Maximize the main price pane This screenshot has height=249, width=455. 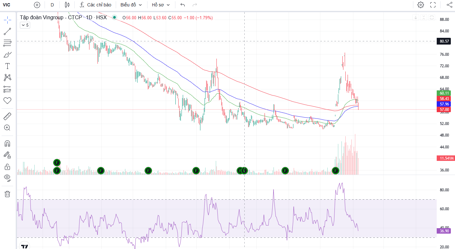tap(432, 17)
